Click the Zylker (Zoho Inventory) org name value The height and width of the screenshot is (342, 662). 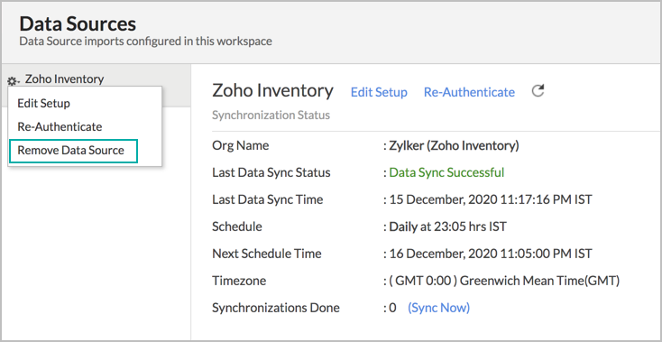(454, 145)
